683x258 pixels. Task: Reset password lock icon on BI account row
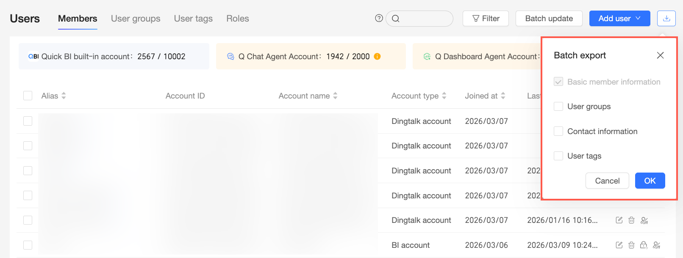click(x=644, y=245)
